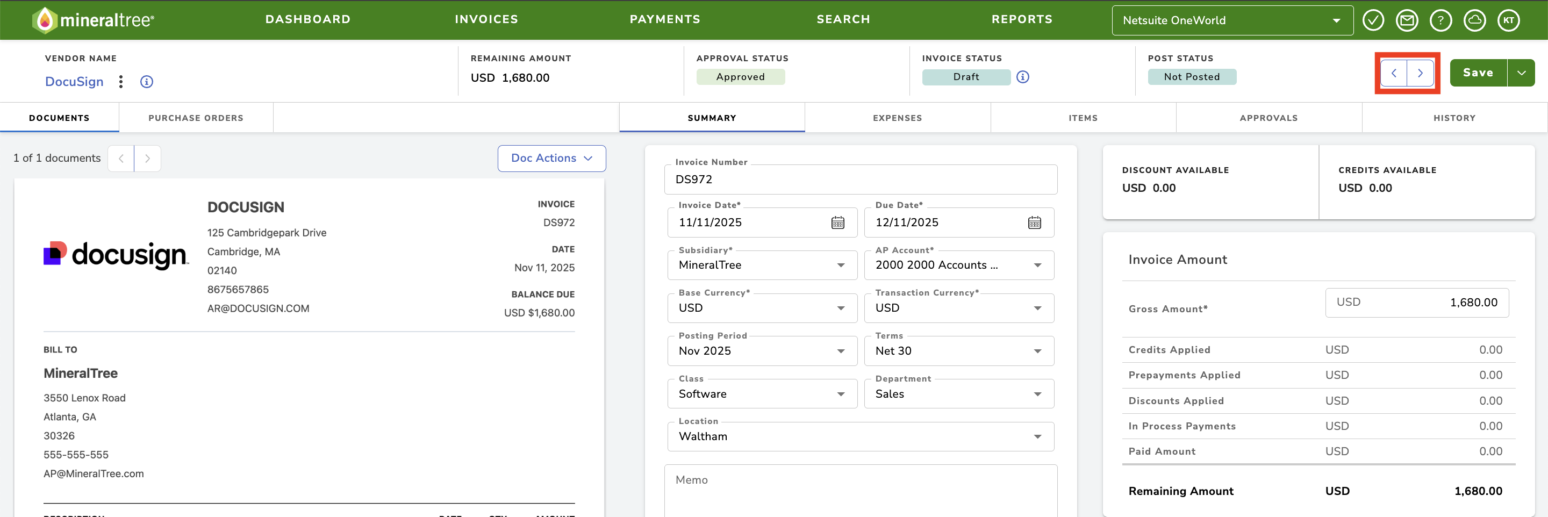This screenshot has height=517, width=1548.
Task: Switch to the Expenses tab
Action: [x=897, y=118]
